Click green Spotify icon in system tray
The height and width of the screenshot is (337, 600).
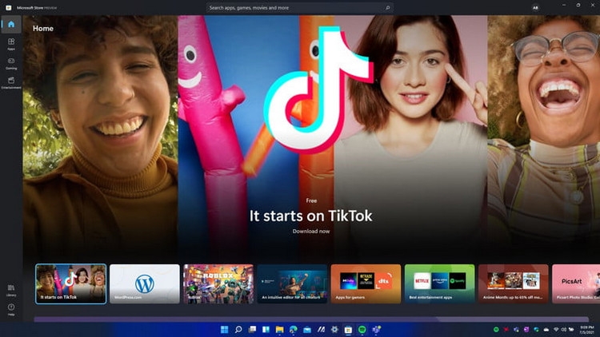(x=496, y=329)
